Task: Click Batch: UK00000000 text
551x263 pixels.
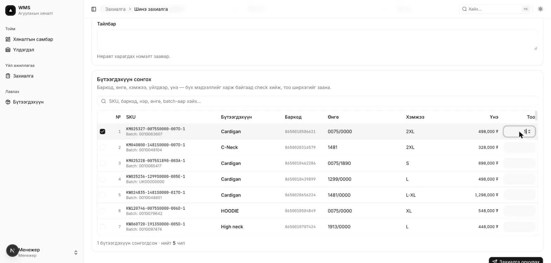Action: tap(145, 182)
